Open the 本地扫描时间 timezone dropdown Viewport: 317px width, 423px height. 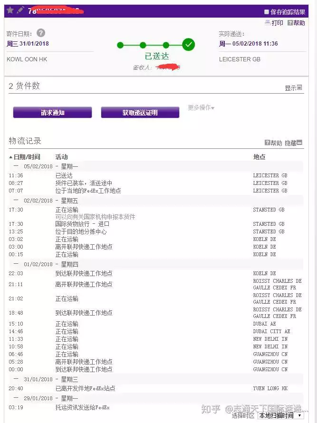[280, 415]
